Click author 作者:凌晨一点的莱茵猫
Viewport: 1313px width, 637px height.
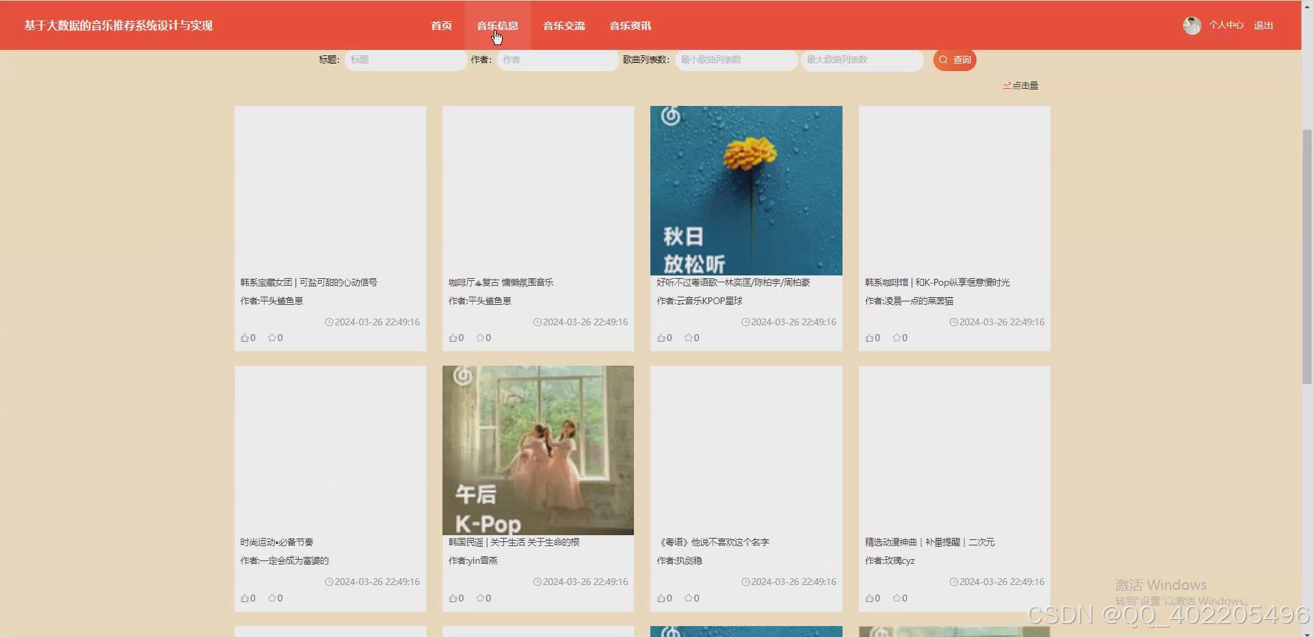coord(909,301)
